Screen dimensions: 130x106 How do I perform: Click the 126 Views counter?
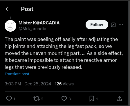coord(64,84)
